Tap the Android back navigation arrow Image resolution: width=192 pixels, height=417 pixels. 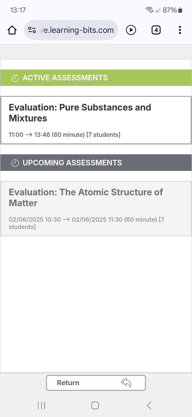[x=149, y=405]
